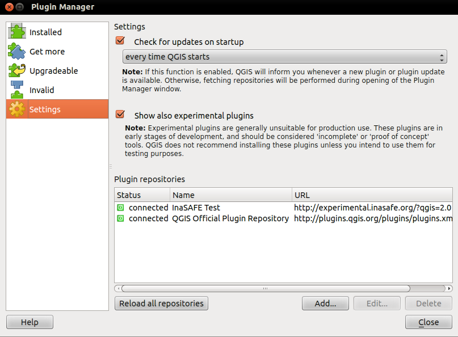This screenshot has width=458, height=337.
Task: Click the plugins.qgis.org URL cell
Action: (373, 218)
